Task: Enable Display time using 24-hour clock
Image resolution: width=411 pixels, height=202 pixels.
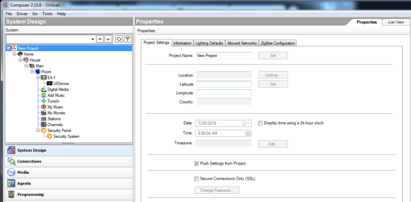Action: [x=260, y=123]
